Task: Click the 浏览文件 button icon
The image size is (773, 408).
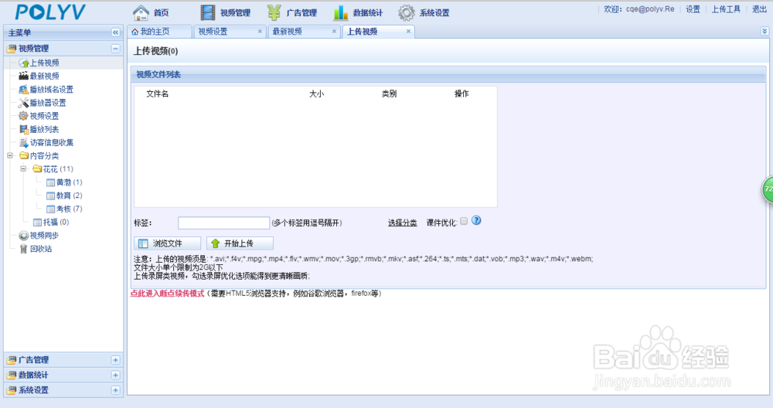Action: point(143,243)
